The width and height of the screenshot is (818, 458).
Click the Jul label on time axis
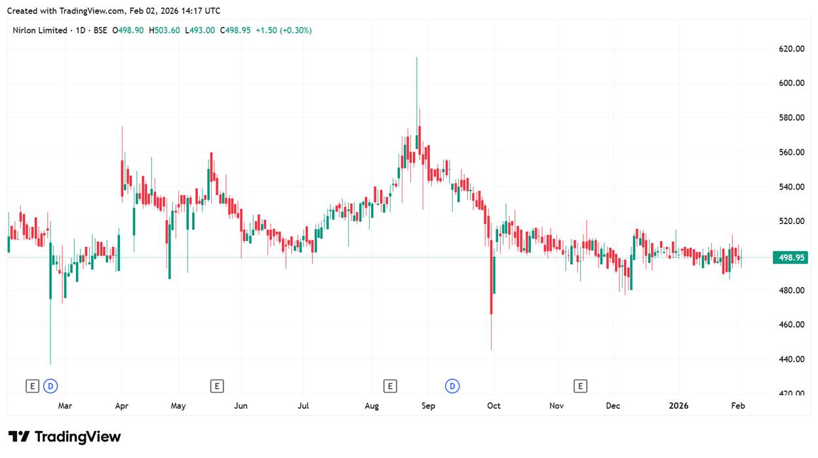[303, 406]
